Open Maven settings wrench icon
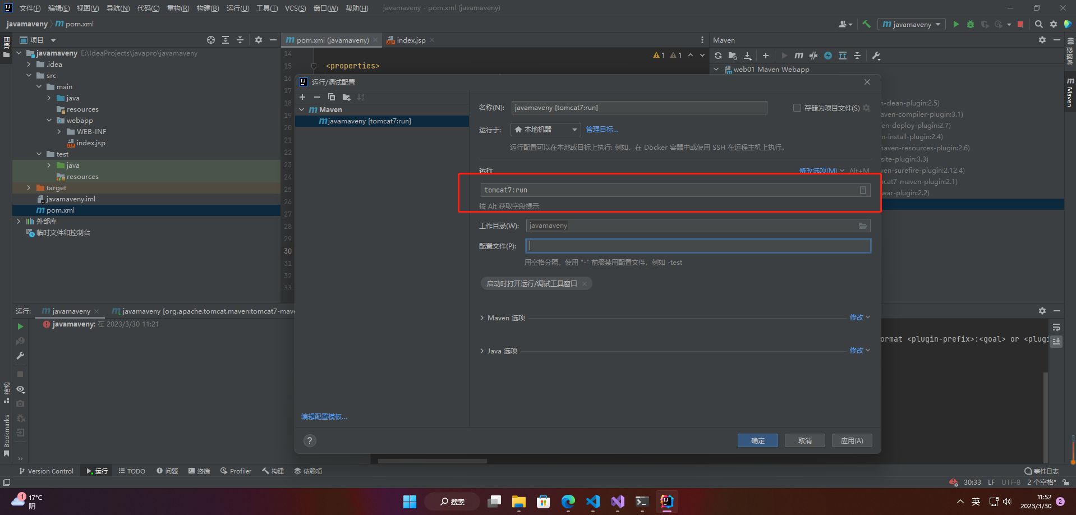This screenshot has height=515, width=1076. [876, 56]
